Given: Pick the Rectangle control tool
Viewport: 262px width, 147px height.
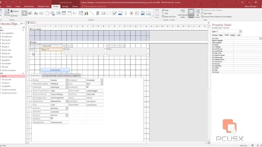Looking at the screenshot, I should pyautogui.click(x=109, y=13).
